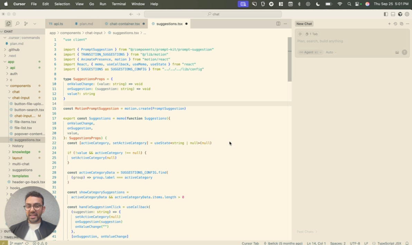
Task: Start a new chat with plus icon
Action: click(x=389, y=24)
